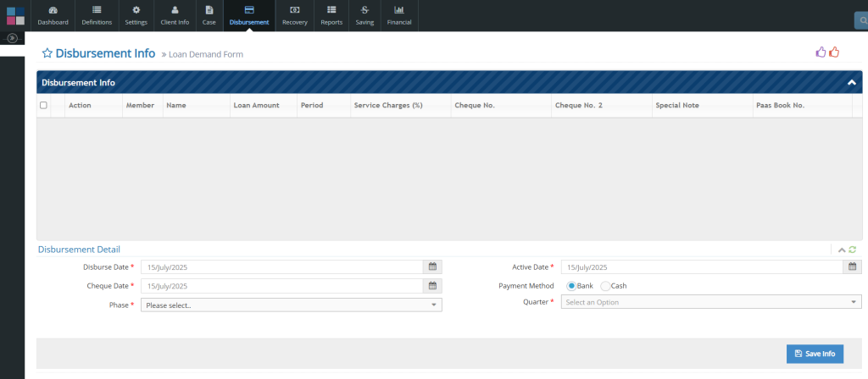The image size is (868, 379).
Task: Expand the sidebar using the arrow icon
Action: 12,38
